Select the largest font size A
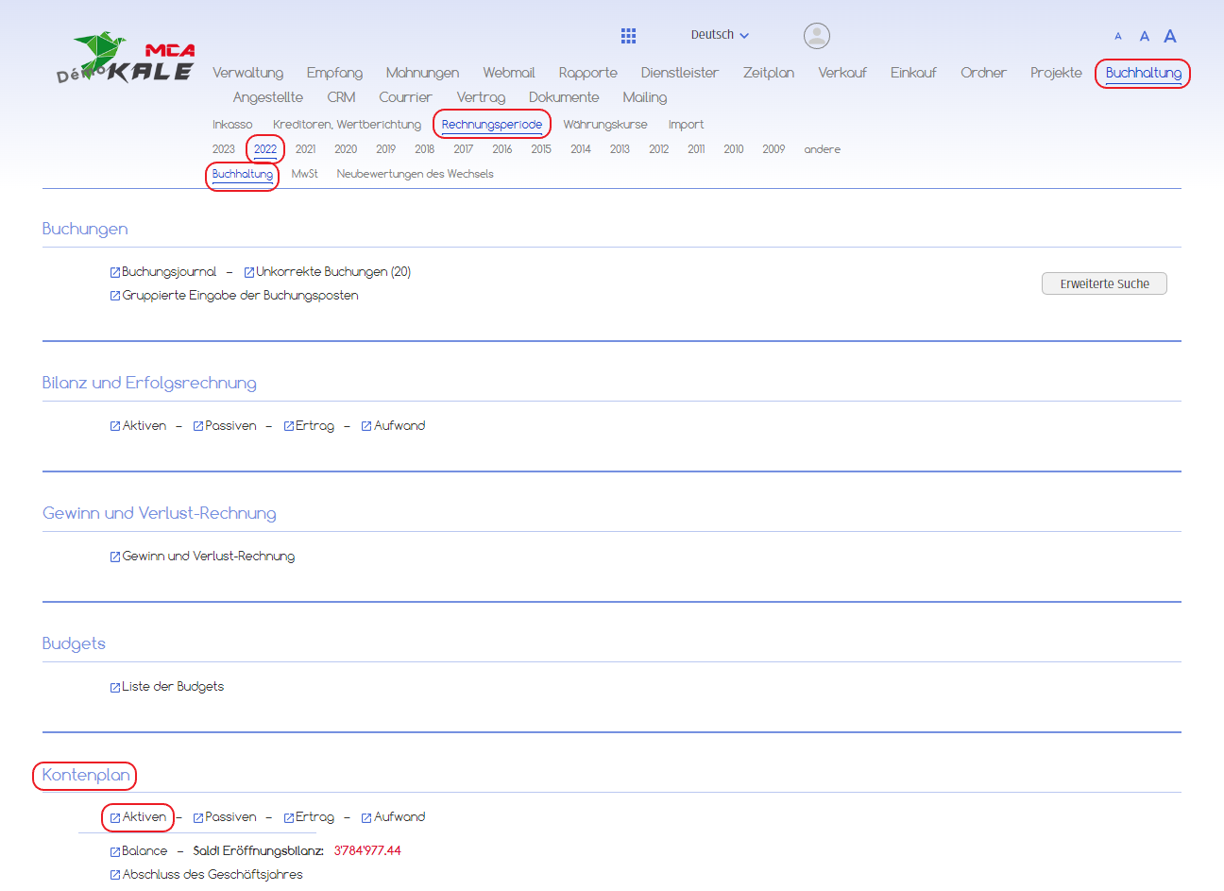Viewport: 1224px width, 891px height. 1169,36
